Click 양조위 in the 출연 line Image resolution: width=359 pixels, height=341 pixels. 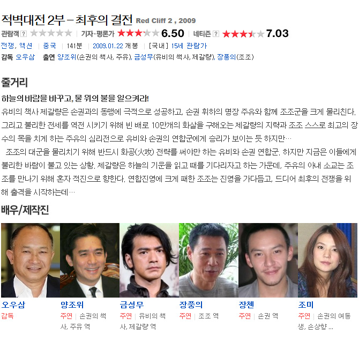pyautogui.click(x=66, y=57)
